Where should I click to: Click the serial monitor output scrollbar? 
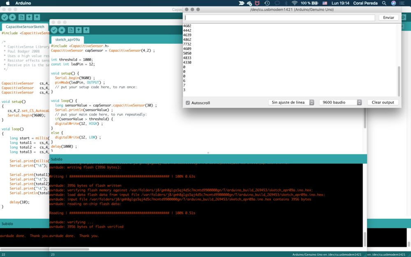[x=399, y=81]
